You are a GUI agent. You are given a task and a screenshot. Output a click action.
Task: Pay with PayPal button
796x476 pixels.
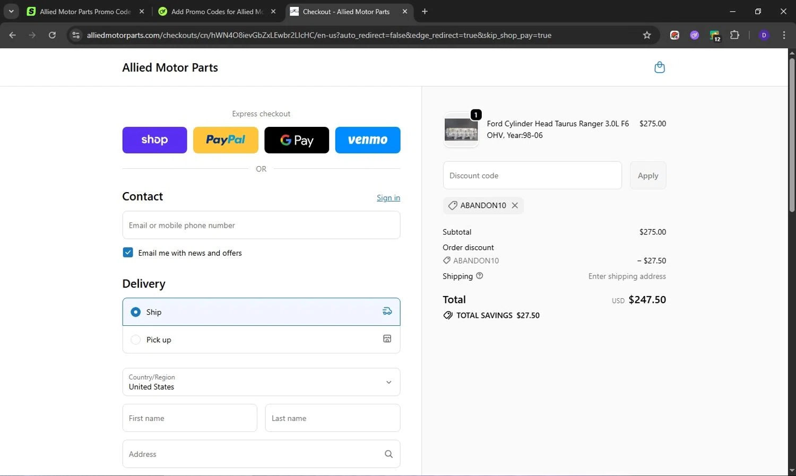(226, 140)
